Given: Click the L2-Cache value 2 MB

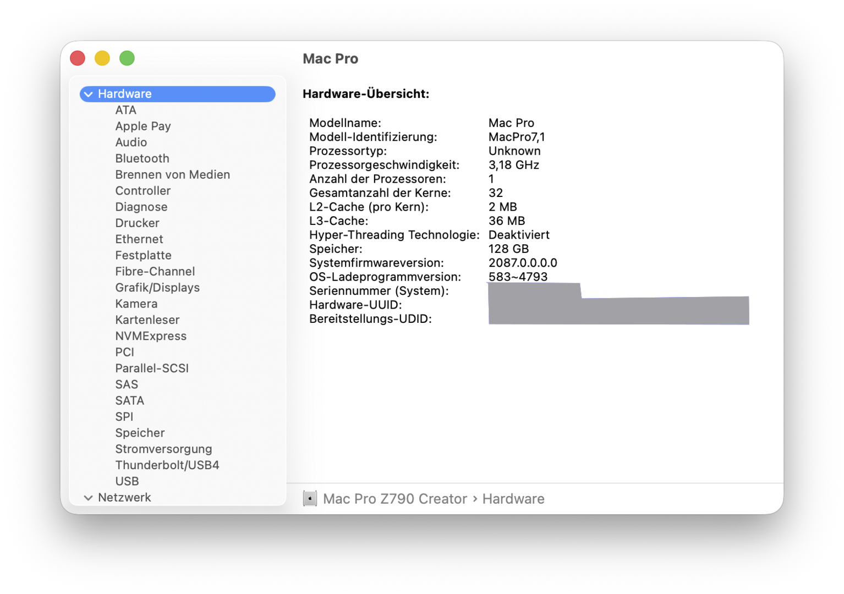Looking at the screenshot, I should 503,207.
